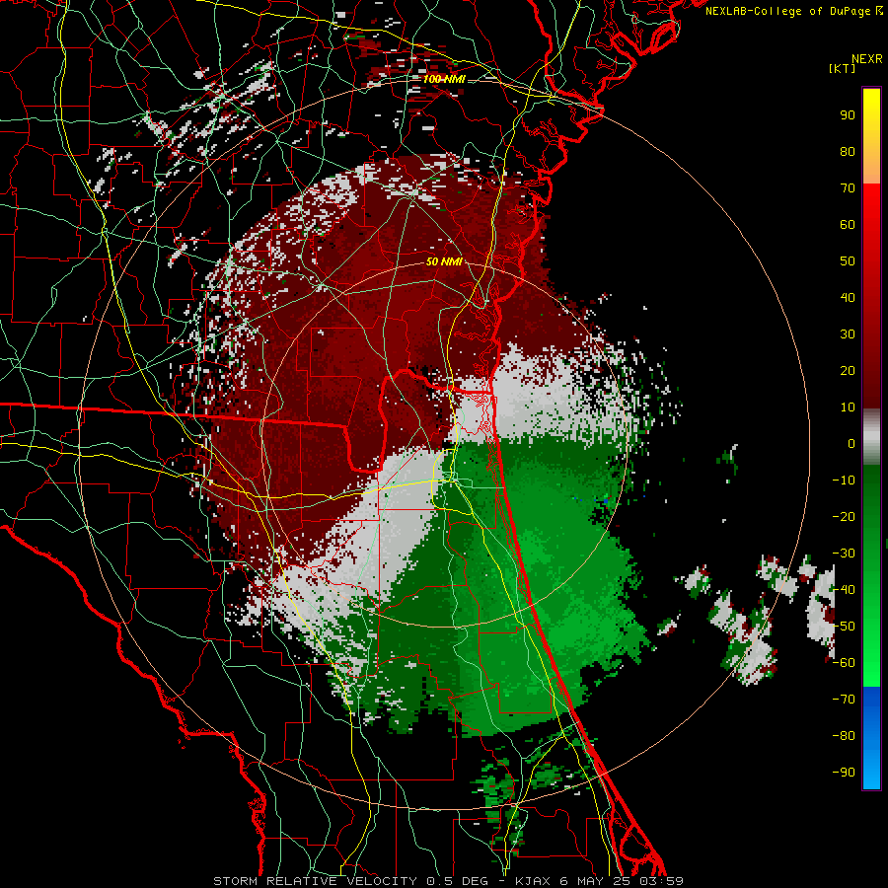Click the -10 value on the velocity scale
The height and width of the screenshot is (888, 888).
(x=844, y=481)
